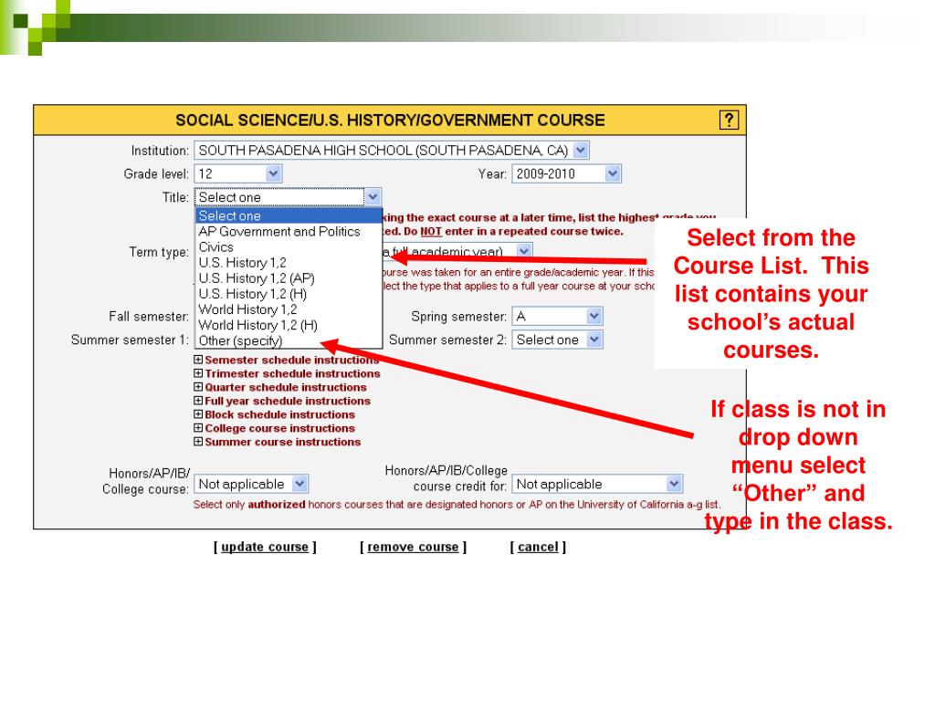The image size is (935, 701).
Task: Click the remove course link
Action: [413, 547]
